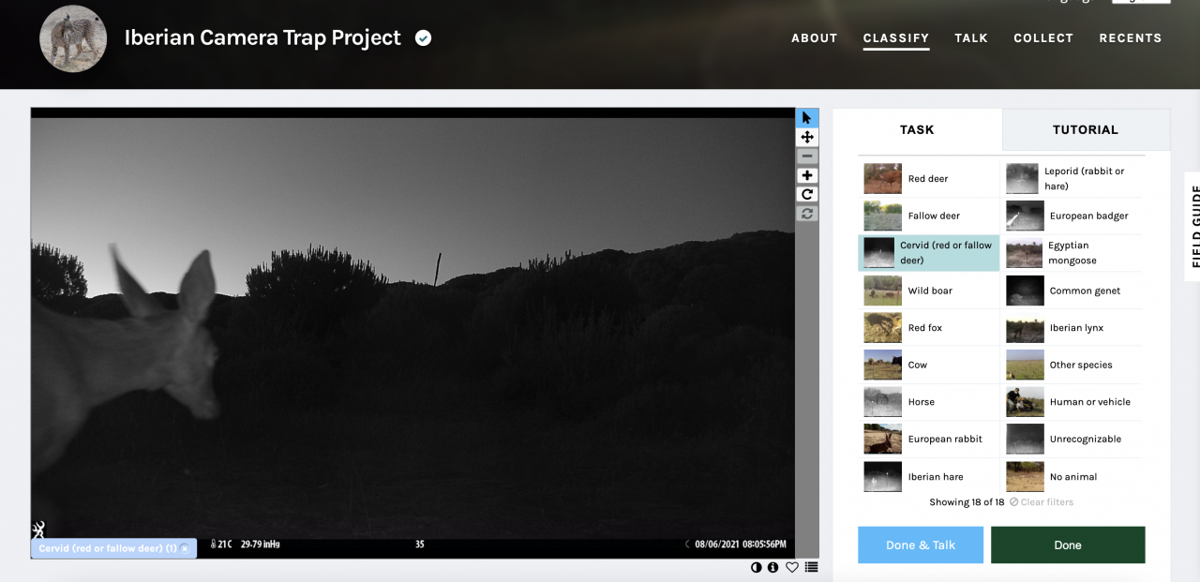The width and height of the screenshot is (1200, 582).
Task: Select Cervid (red or fallow deer) option
Action: tap(930, 253)
